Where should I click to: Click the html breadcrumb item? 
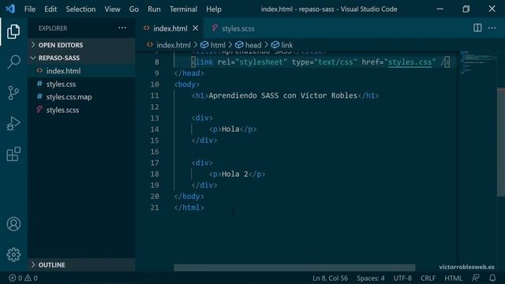[x=218, y=45]
